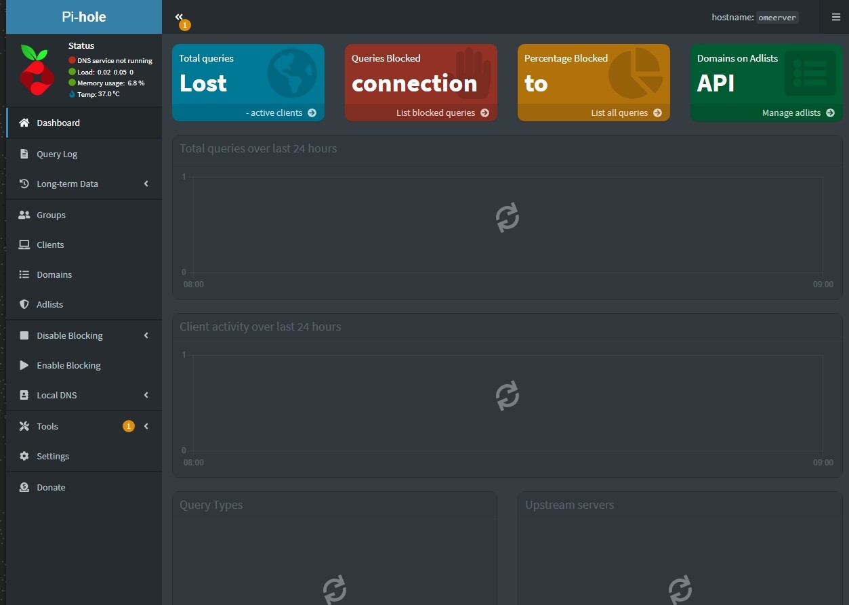
Task: Click the Domains on Adlists card label
Action: (x=738, y=58)
